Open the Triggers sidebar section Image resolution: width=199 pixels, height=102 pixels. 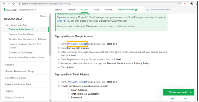click(9, 91)
